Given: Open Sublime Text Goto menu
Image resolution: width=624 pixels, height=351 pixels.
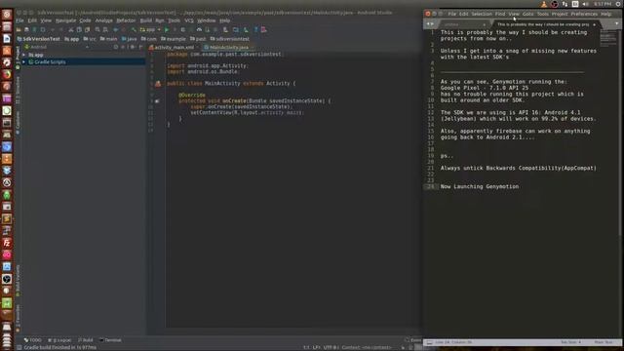Looking at the screenshot, I should (527, 14).
